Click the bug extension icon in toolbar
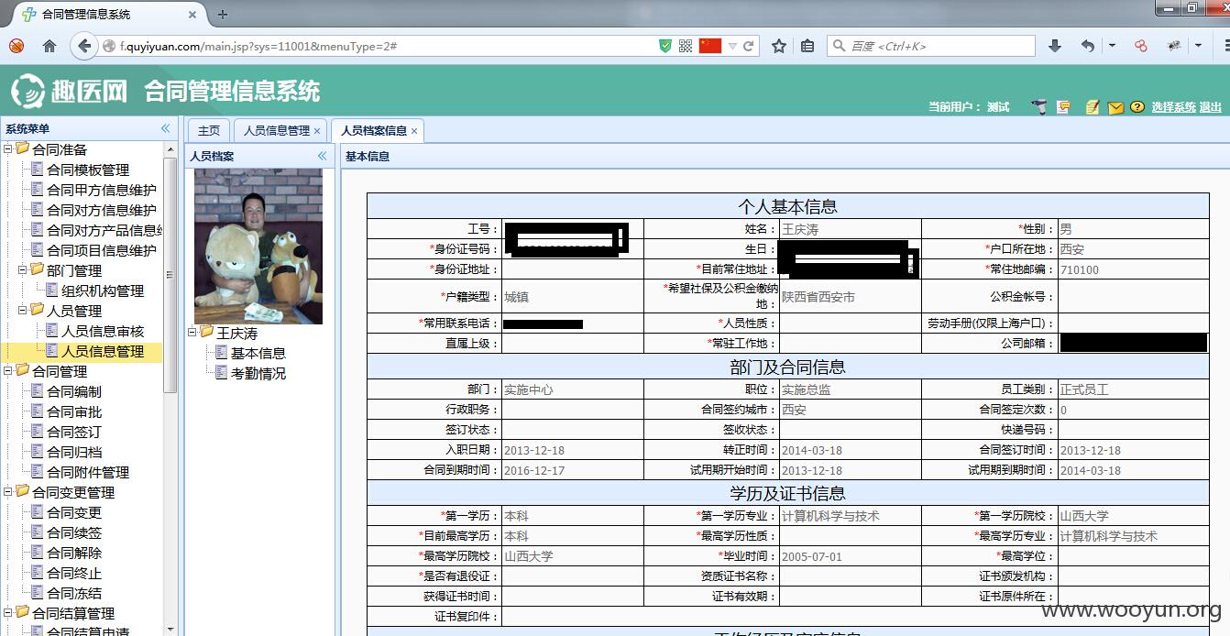The width and height of the screenshot is (1230, 636). pos(1174,46)
